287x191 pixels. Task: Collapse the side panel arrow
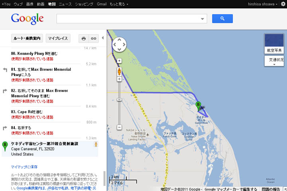coord(103,38)
